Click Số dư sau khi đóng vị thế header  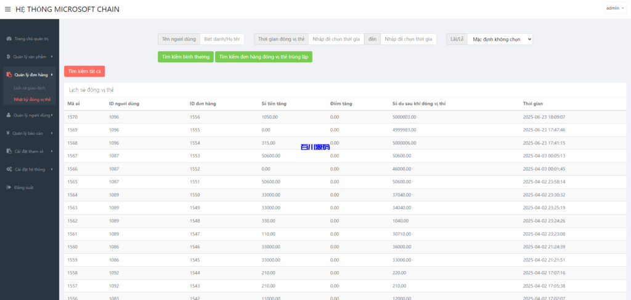pyautogui.click(x=419, y=103)
